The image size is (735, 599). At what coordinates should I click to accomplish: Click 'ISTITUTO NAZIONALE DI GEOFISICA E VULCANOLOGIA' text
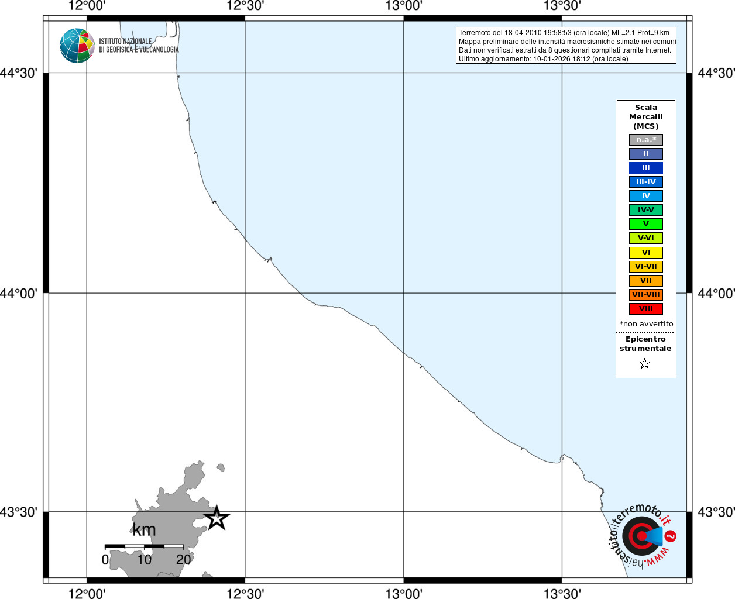pos(139,46)
